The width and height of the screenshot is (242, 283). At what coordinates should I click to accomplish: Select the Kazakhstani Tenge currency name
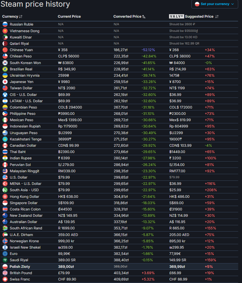(x=26, y=139)
